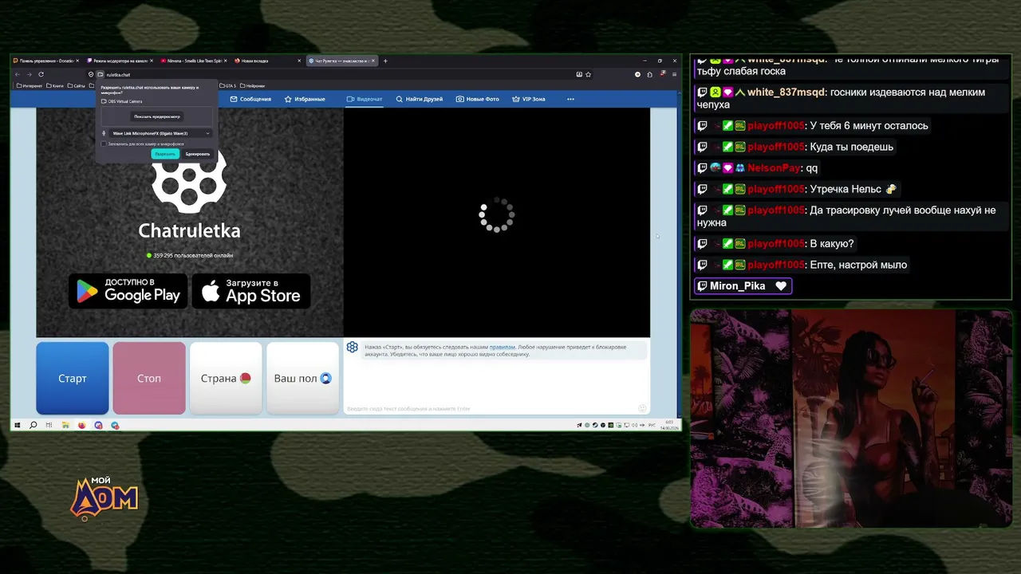Image resolution: width=1021 pixels, height=574 pixels.
Task: Bookmark this page with the star icon
Action: pyautogui.click(x=589, y=74)
